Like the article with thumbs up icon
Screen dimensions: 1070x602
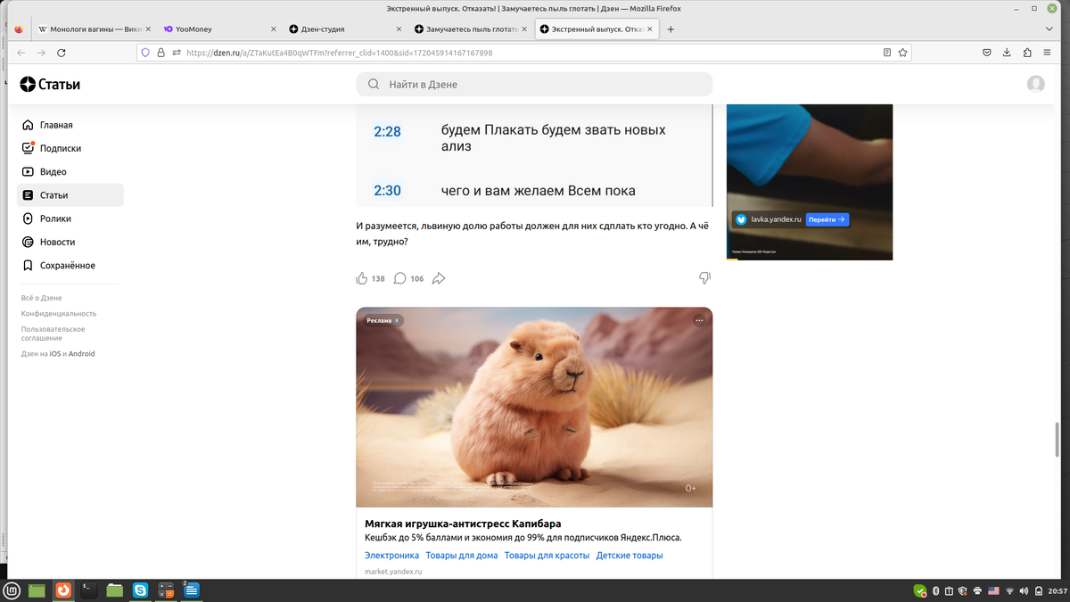click(362, 278)
